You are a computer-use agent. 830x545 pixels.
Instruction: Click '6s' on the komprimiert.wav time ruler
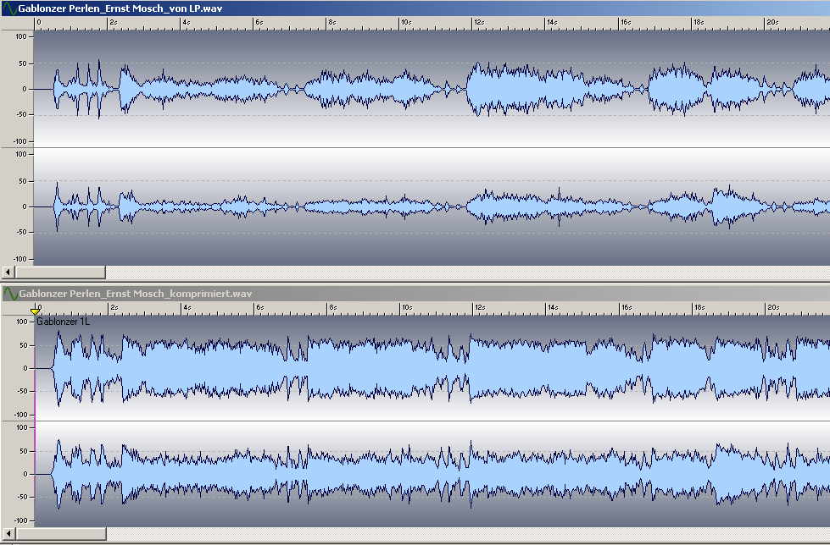point(260,307)
